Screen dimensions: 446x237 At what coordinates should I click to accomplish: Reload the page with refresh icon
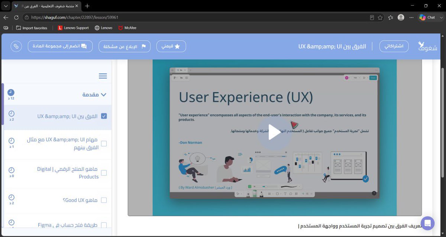(x=16, y=17)
